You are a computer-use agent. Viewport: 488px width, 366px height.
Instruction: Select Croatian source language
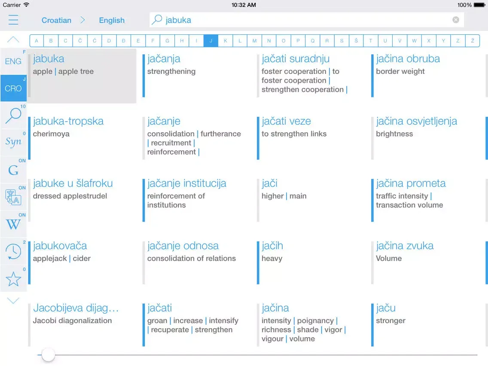click(56, 20)
